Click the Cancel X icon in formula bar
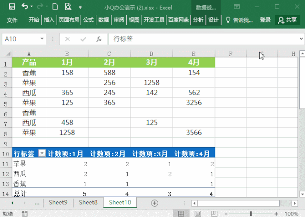Viewport: 305px width, 217px height. coord(68,39)
